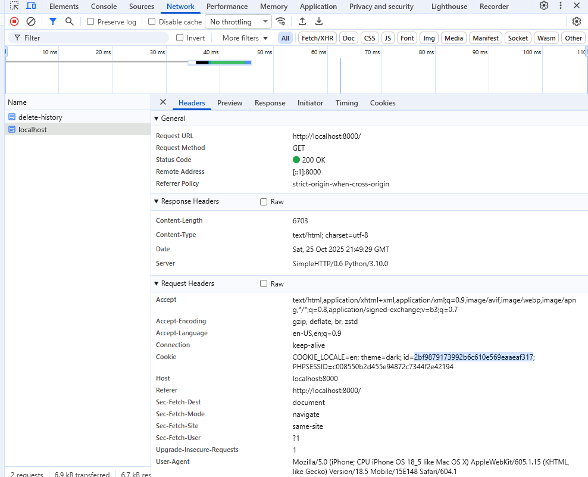588x477 pixels.
Task: Click the import HAR upload icon
Action: click(x=302, y=21)
